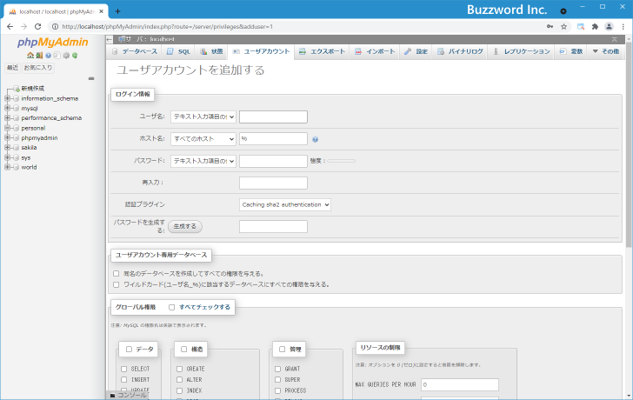Switch to the 状態 tab
Screen dimensions: 633x400
211,51
